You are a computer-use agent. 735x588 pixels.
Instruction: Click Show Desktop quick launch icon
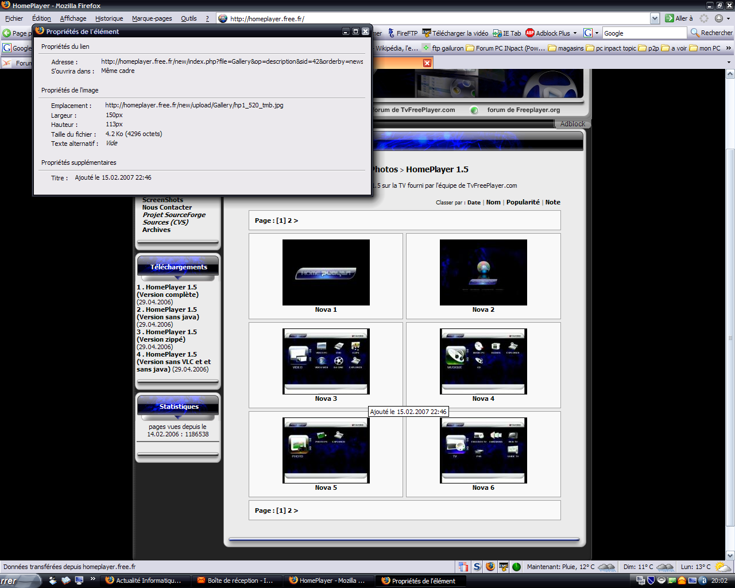coord(79,581)
